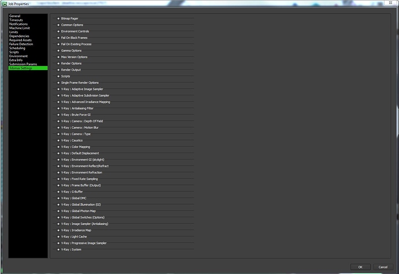Expand the V-Ray System section
Image resolution: width=399 pixels, height=274 pixels.
pos(71,249)
